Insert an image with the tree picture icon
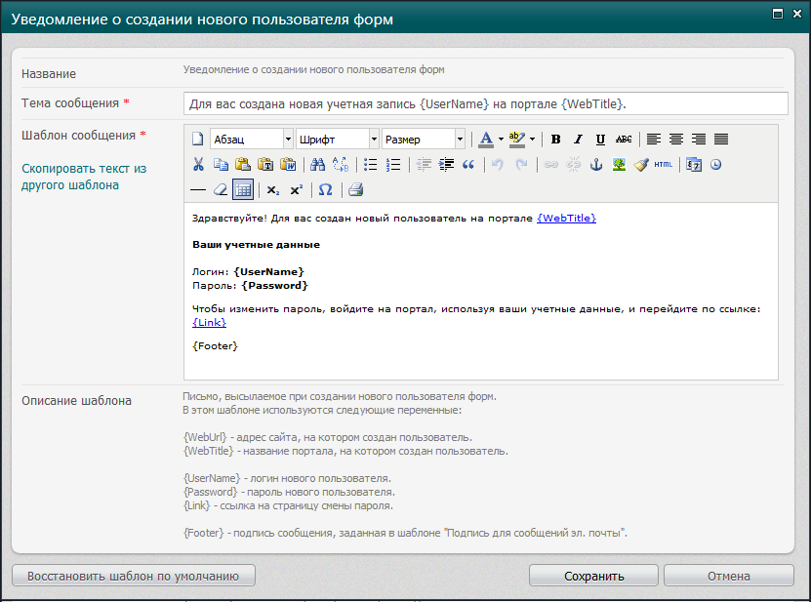 point(619,165)
